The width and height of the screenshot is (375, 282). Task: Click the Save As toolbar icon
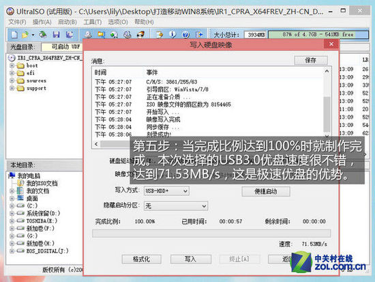click(70, 35)
